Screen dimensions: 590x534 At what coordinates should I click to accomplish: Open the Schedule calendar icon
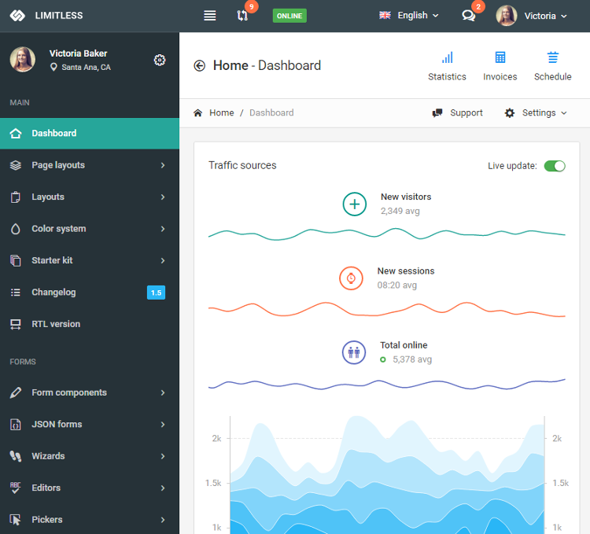(553, 57)
